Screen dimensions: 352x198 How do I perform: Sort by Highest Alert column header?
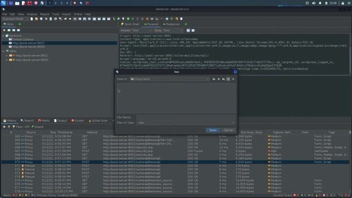(x=282, y=133)
